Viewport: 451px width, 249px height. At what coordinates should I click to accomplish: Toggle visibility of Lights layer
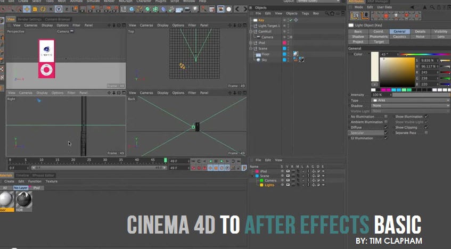coord(288,185)
